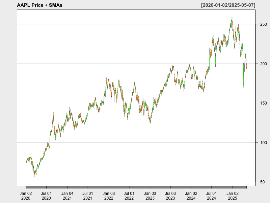Click the date range label [2020-01-02/2025-05-07]
This screenshot has width=270, height=203.
point(228,5)
